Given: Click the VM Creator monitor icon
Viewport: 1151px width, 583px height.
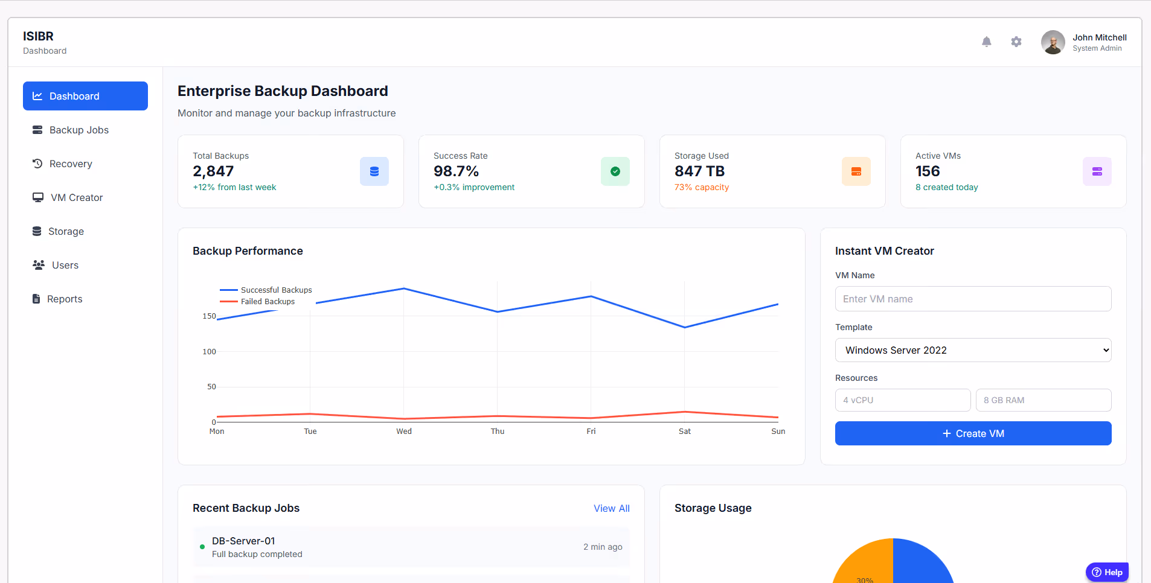Looking at the screenshot, I should click(38, 197).
